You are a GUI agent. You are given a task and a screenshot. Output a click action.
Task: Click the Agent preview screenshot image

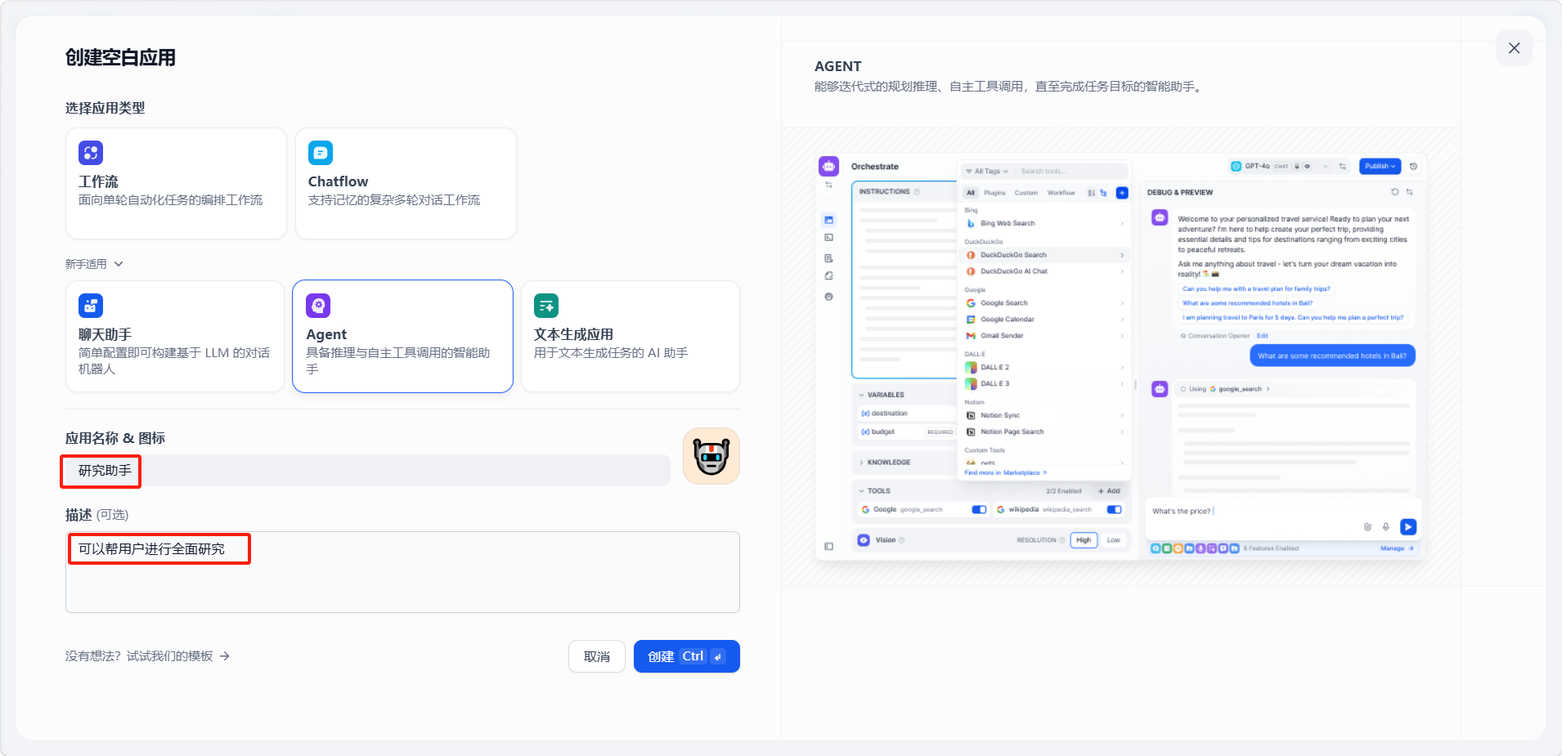[1120, 356]
